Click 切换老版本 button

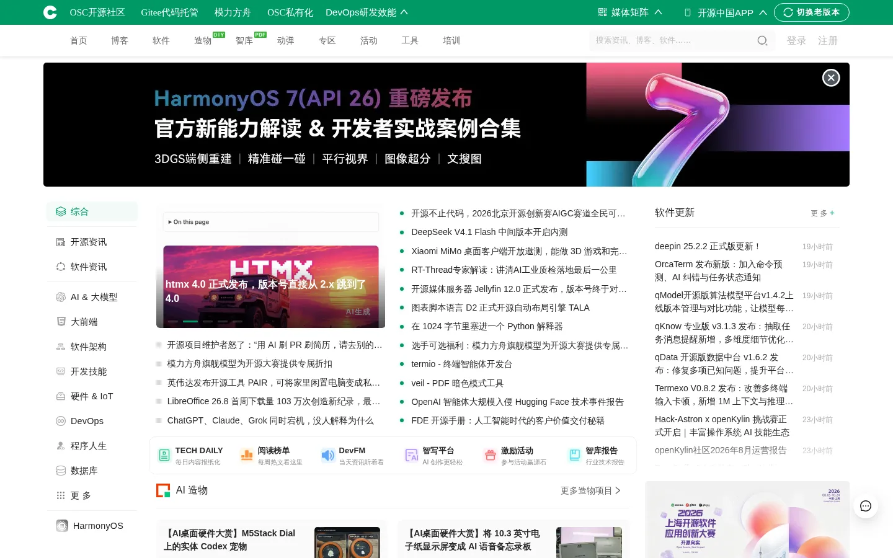pos(812,12)
